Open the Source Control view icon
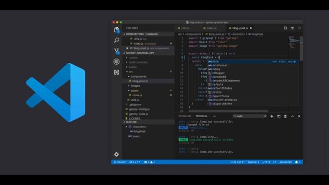Screen dimensions: 329x185 pos(117,51)
